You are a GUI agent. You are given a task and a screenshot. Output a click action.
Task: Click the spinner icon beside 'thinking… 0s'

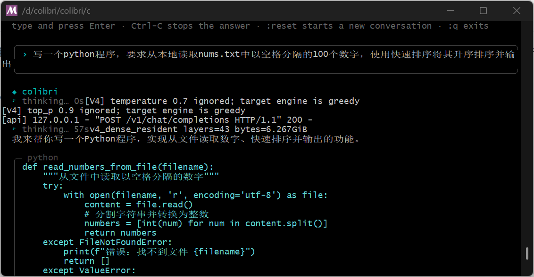(x=14, y=101)
